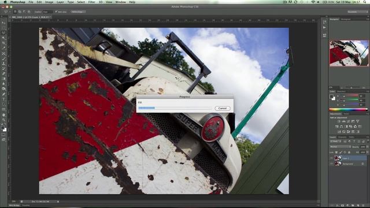Hide the Background layer eye icon
Image resolution: width=370 pixels, height=208 pixels.
pos(331,164)
